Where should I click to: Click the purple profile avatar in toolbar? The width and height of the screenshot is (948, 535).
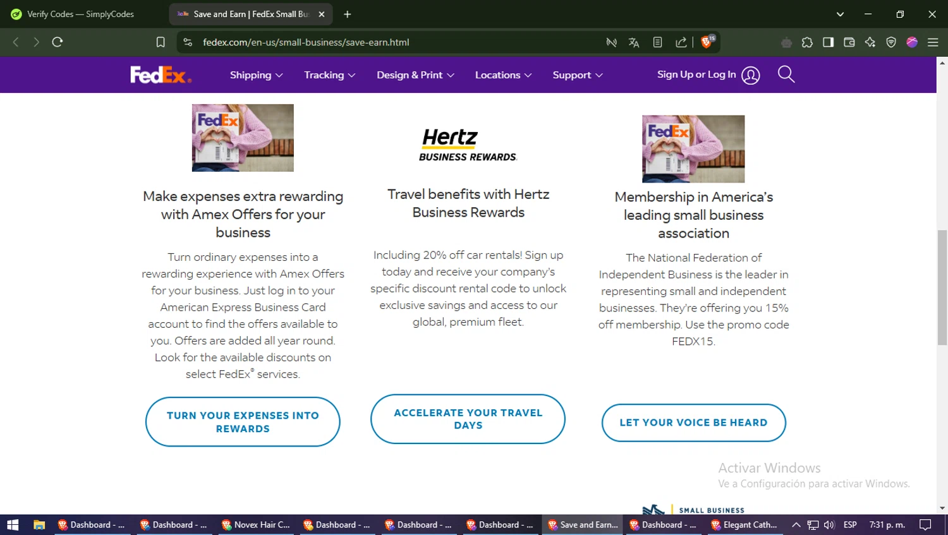912,42
